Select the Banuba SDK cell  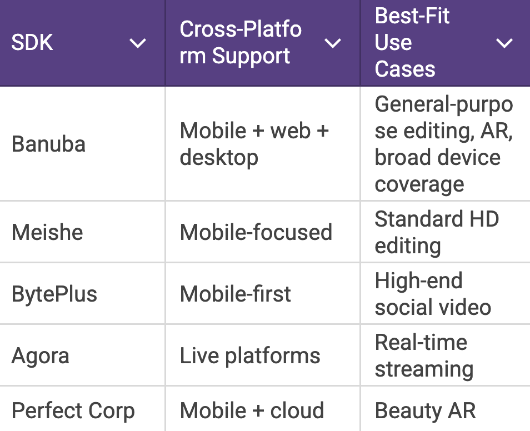tap(49, 144)
